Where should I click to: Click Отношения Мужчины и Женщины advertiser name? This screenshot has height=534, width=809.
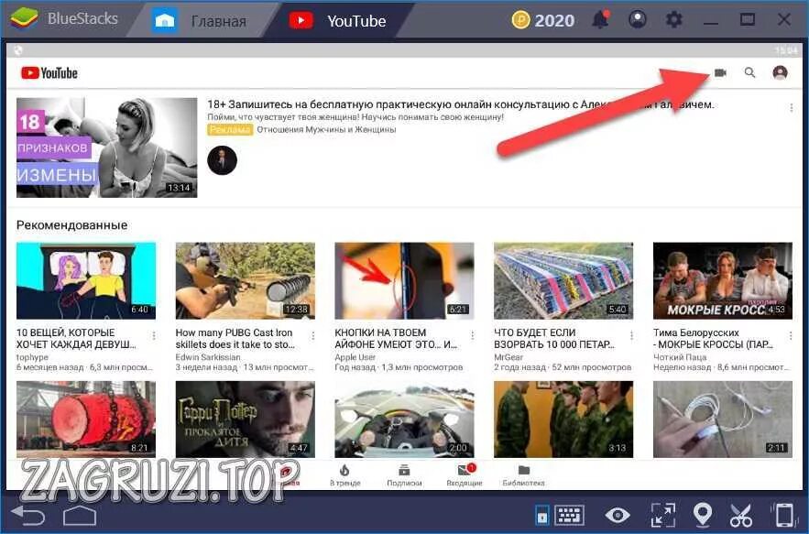pyautogui.click(x=326, y=129)
